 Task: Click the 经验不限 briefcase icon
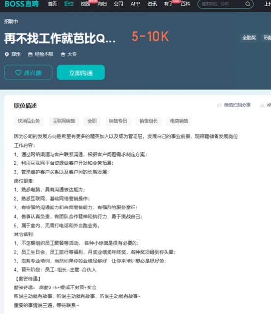(30, 54)
